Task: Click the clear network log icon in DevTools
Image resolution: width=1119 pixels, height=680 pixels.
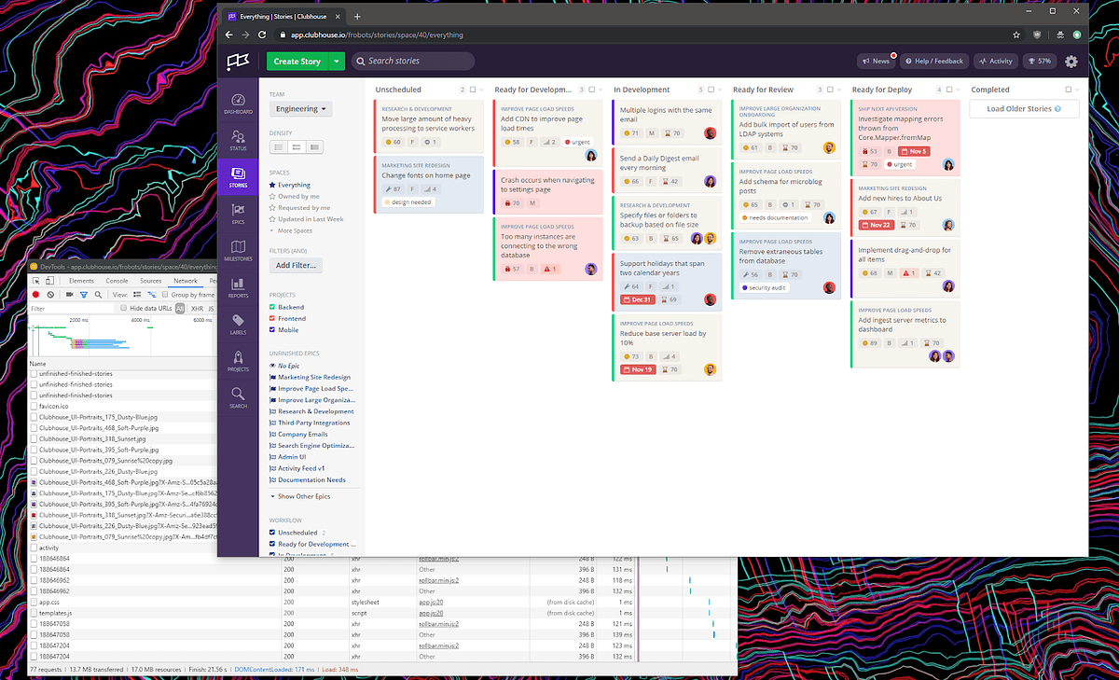Action: pos(49,294)
